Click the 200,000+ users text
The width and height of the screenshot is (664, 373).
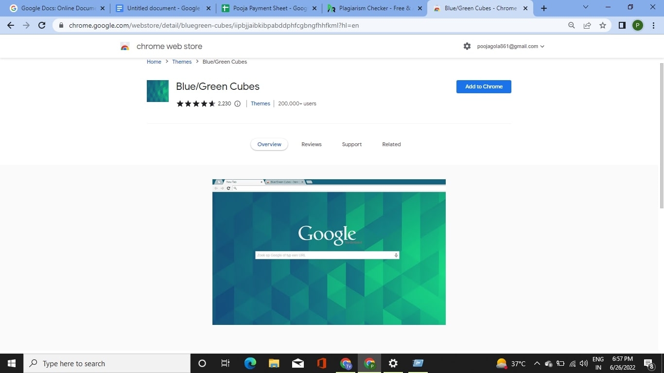[x=297, y=103]
